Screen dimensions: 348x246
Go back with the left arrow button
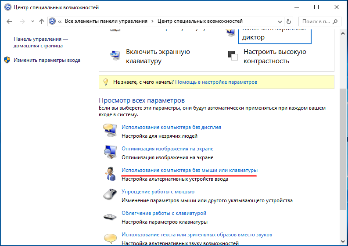pos(9,21)
